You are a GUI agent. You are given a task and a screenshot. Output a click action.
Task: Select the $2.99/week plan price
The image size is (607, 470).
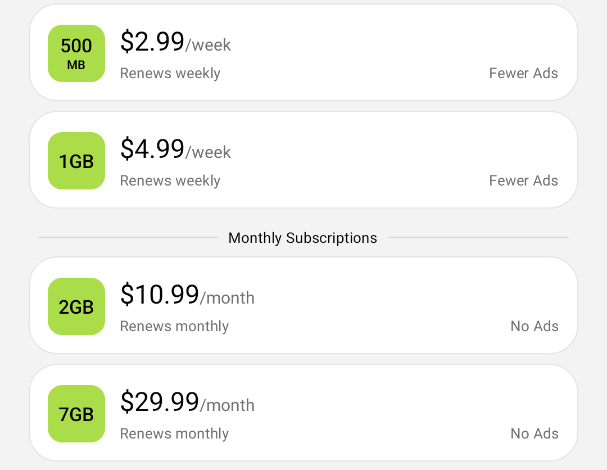point(175,42)
